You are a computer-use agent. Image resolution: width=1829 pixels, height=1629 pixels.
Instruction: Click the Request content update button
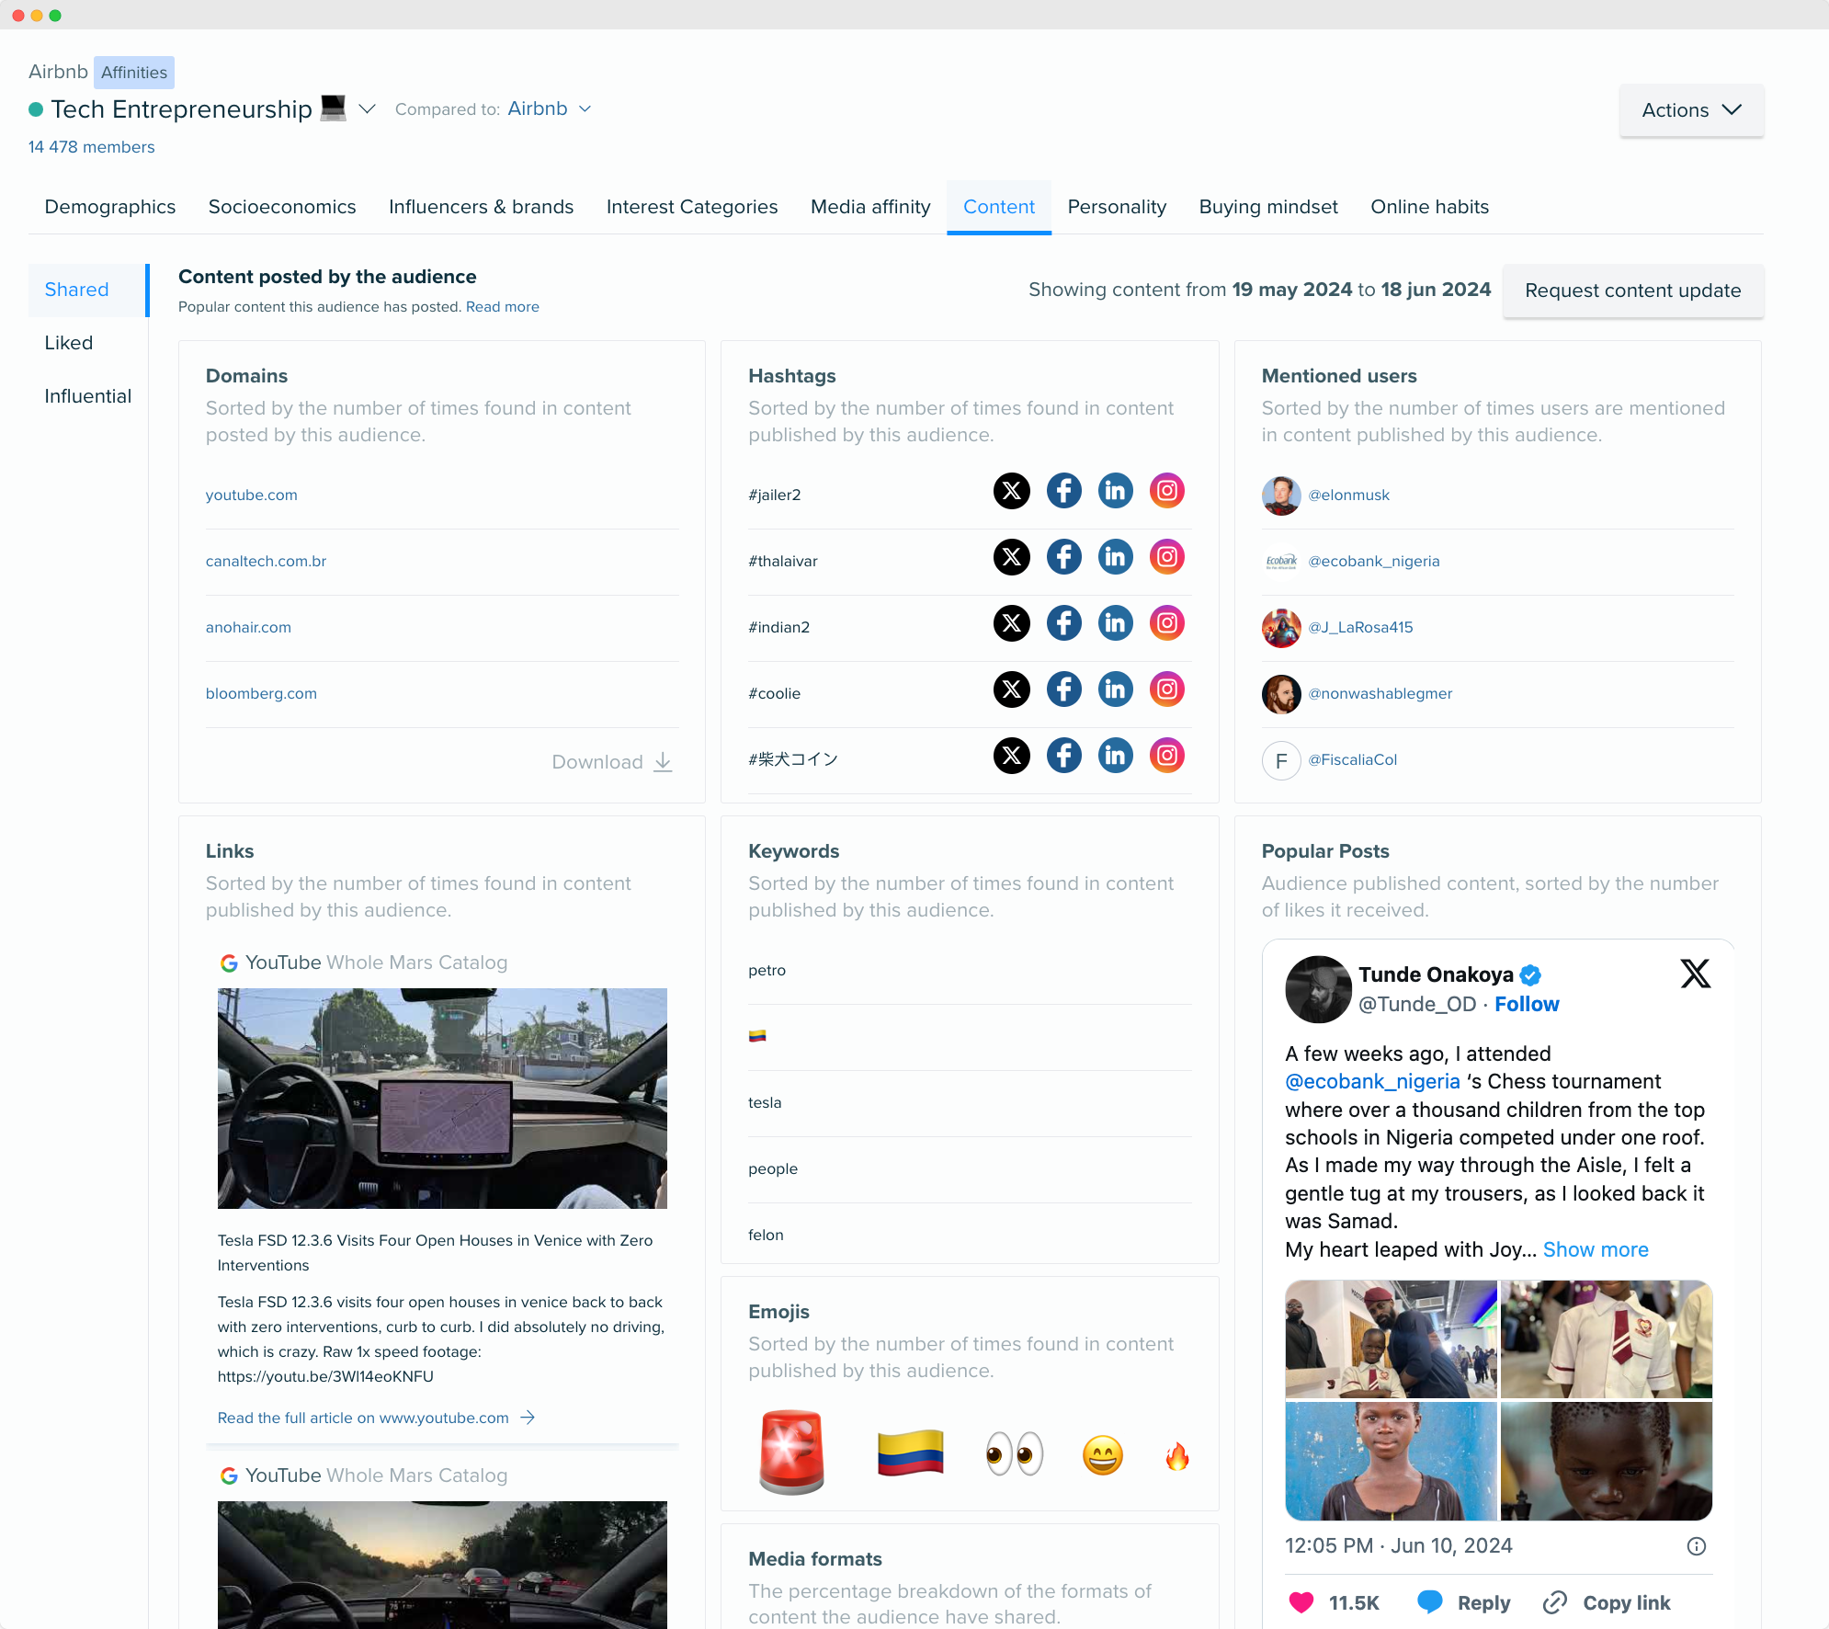coord(1632,290)
